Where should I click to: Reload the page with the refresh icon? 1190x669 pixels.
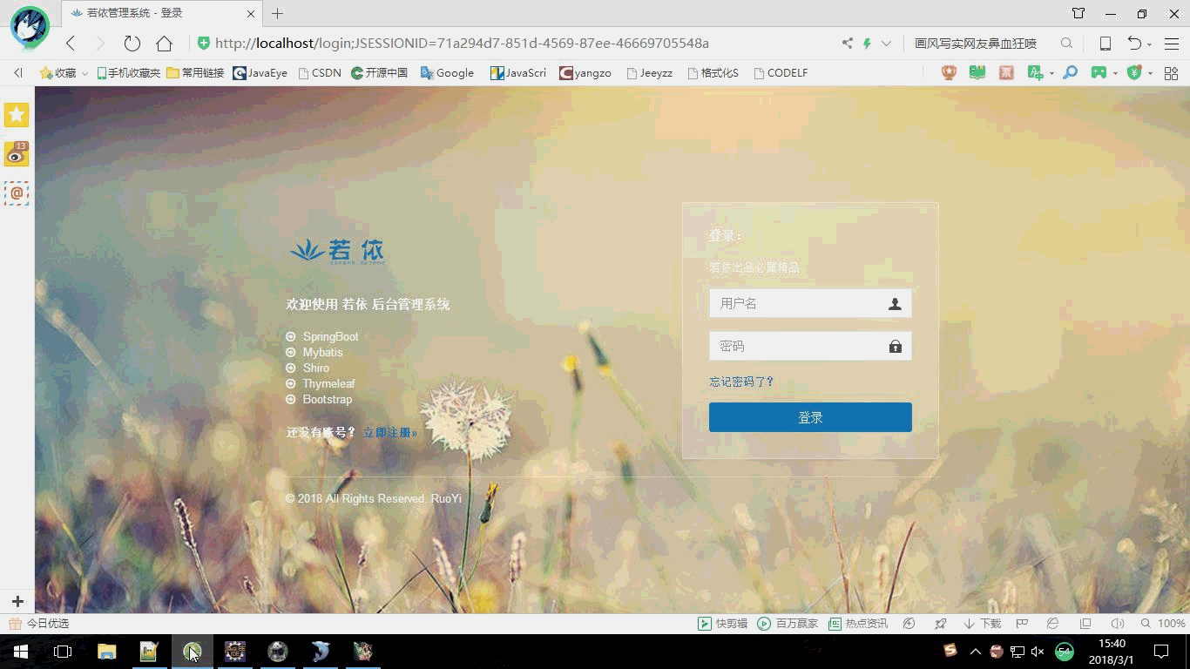tap(132, 44)
